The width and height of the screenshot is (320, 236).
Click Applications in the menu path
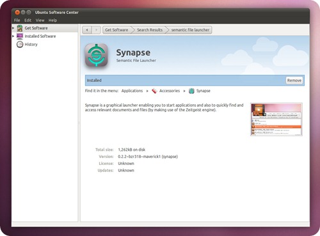coord(132,91)
